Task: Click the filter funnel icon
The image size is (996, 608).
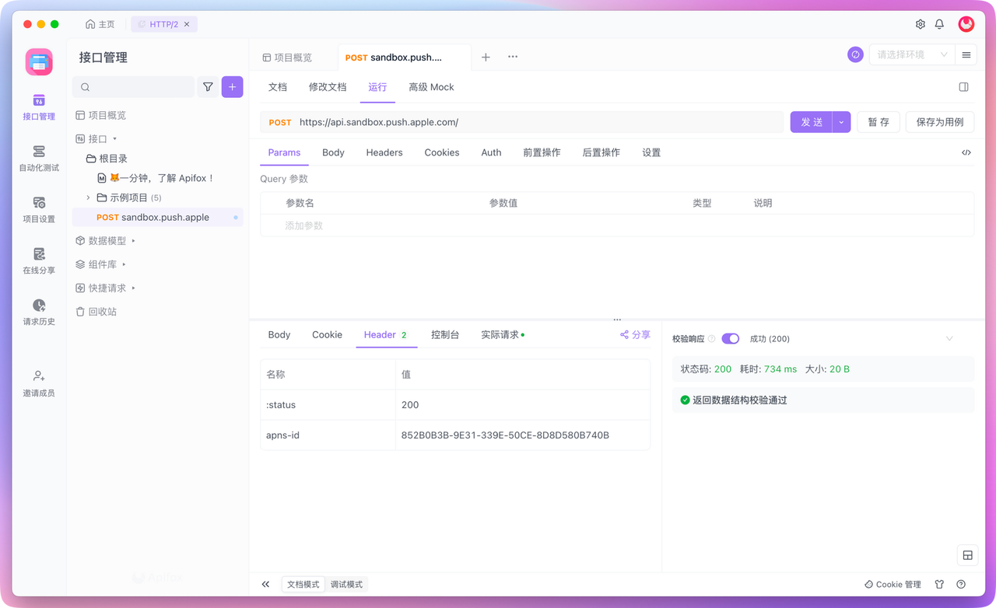Action: (x=208, y=87)
